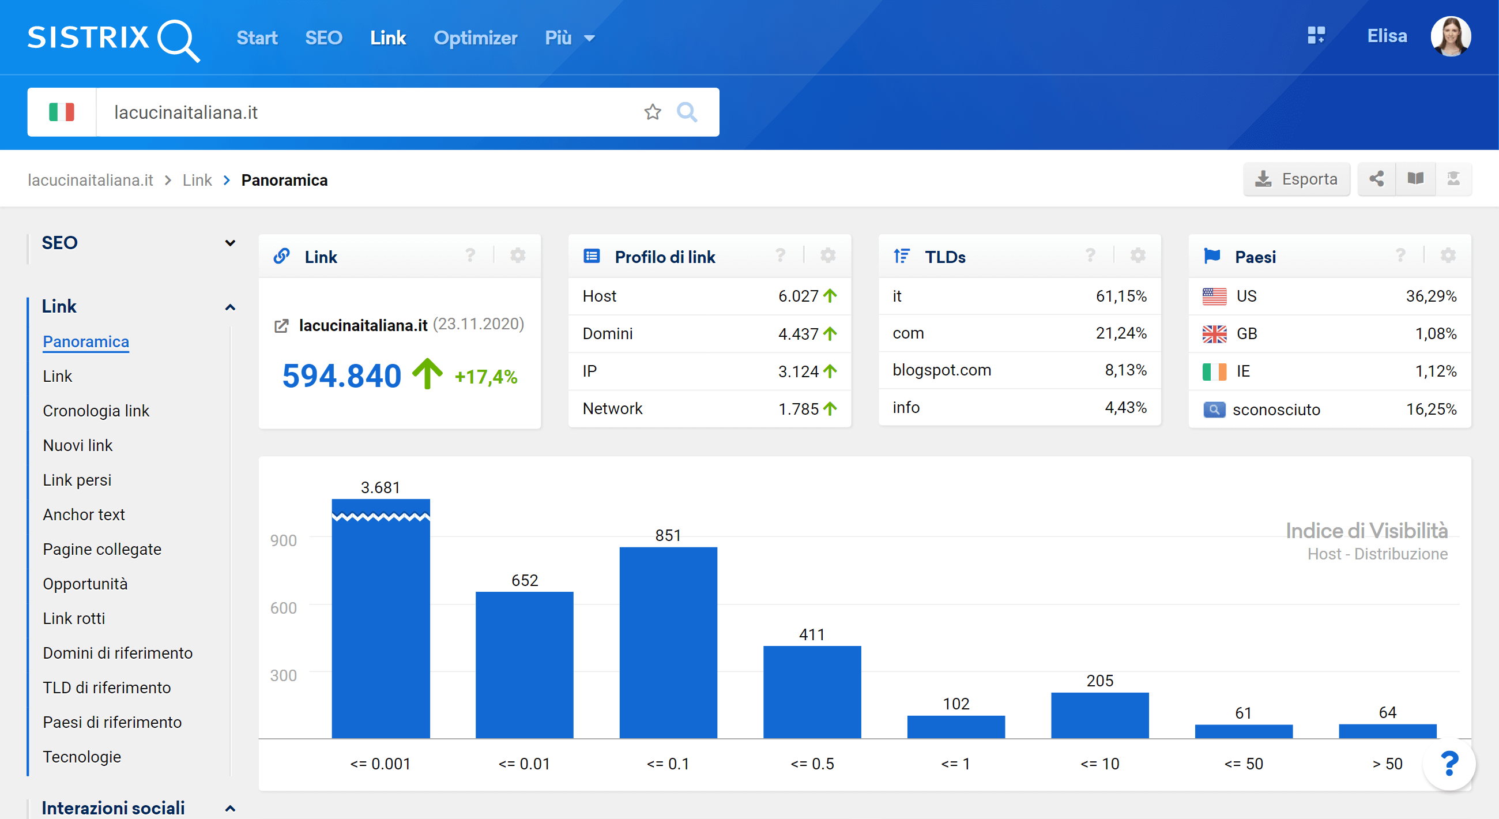Click the floating help question mark button
1499x819 pixels.
1449,763
